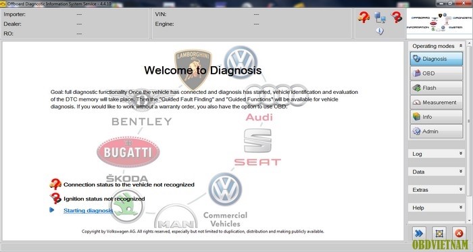The height and width of the screenshot is (252, 473).
Task: Click the Measurement button's gauge icon
Action: [x=417, y=102]
